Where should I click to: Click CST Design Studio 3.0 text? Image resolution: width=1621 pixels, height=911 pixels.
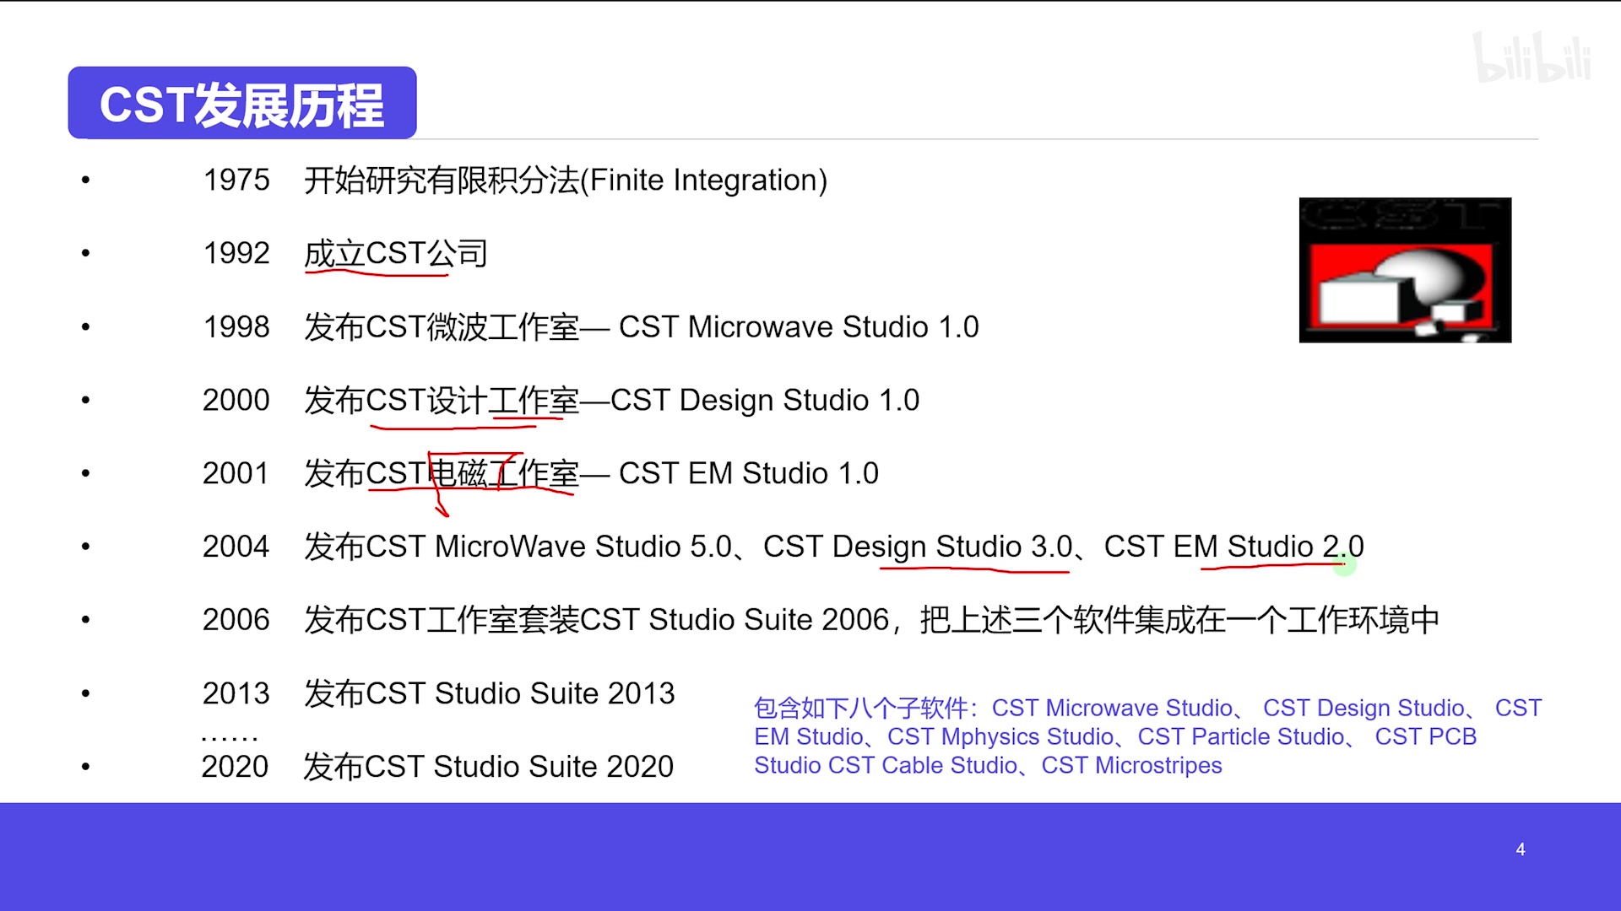(x=918, y=547)
